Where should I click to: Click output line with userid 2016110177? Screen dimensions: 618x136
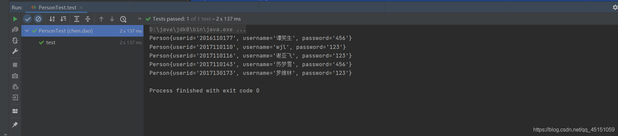tap(250, 38)
